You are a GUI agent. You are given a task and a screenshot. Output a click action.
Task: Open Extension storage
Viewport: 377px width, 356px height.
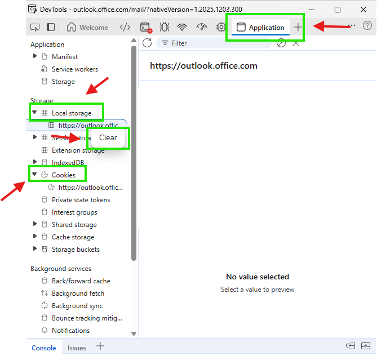coord(78,150)
